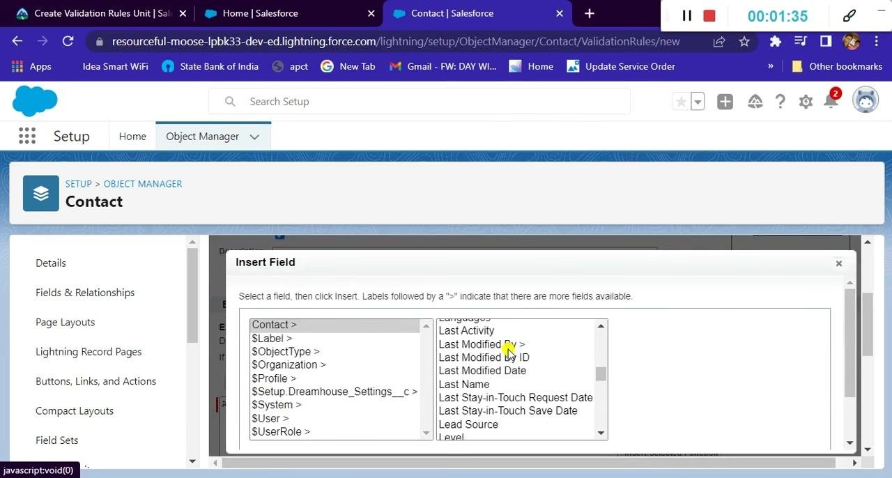Screen dimensions: 892x478
Task: Select $Setup.Dreamhouse_Settings__c > entry
Action: (334, 392)
